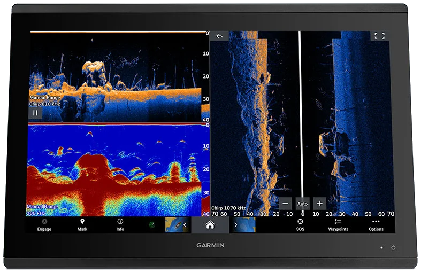421x273 pixels.
Task: Decrease the sidescan range with minus
Action: click(x=285, y=204)
